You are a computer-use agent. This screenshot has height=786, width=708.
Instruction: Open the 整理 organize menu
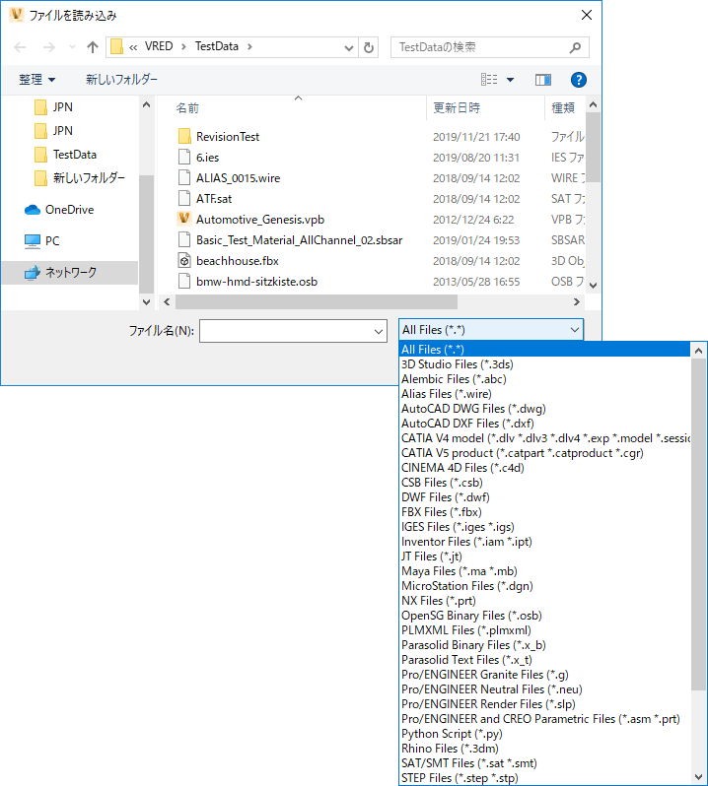click(37, 79)
